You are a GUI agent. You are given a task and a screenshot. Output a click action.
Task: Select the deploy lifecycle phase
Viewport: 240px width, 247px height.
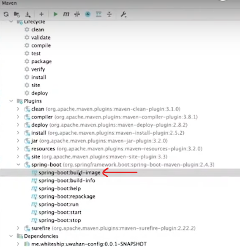pyautogui.click(x=39, y=93)
